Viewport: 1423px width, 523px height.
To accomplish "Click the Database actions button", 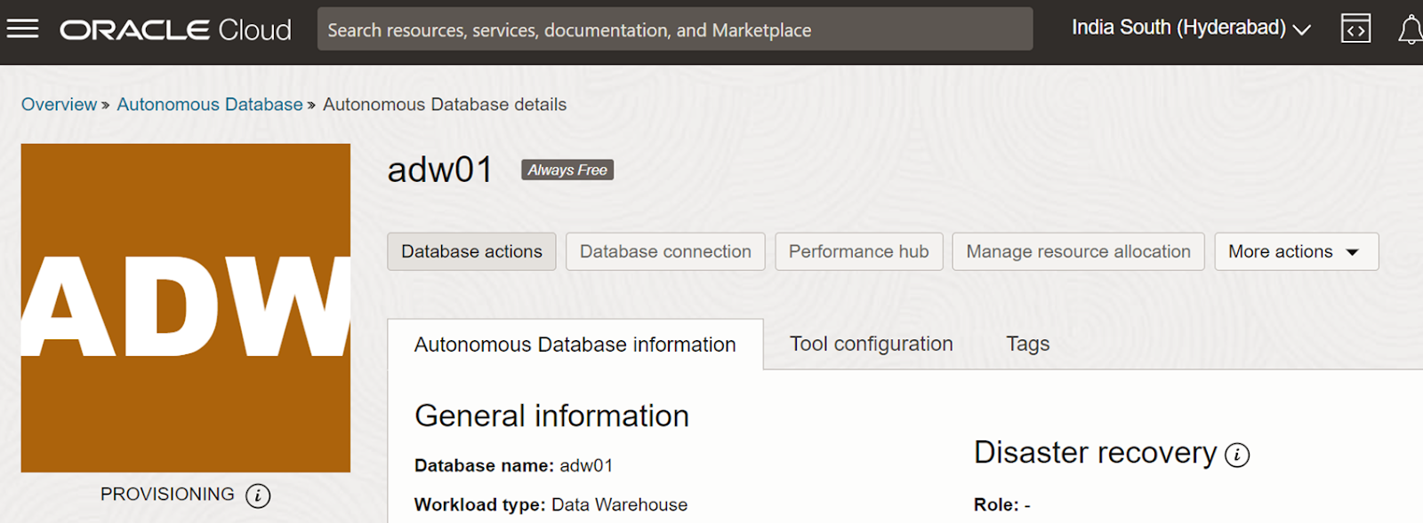I will [471, 251].
